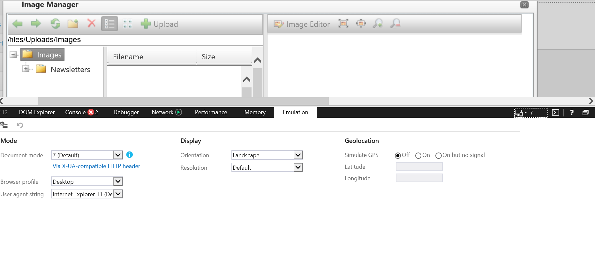Click the green Forward arrow in Image Manager
The image size is (595, 267).
point(36,24)
